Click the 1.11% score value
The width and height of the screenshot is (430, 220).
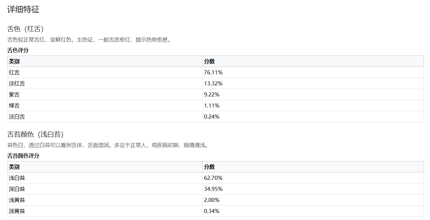(212, 105)
